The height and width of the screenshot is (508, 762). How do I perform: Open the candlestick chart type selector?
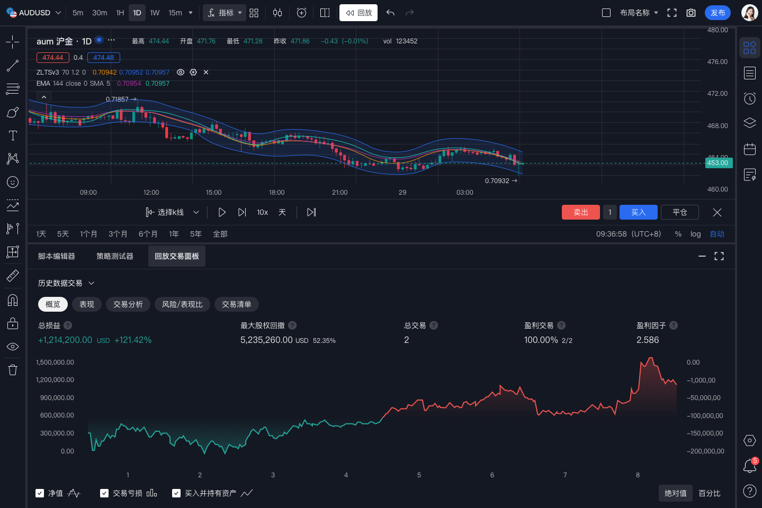277,13
